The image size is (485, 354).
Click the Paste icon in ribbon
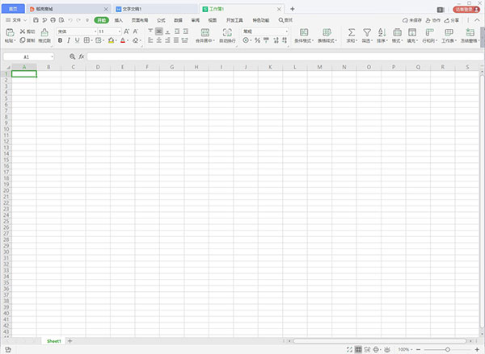[x=10, y=32]
